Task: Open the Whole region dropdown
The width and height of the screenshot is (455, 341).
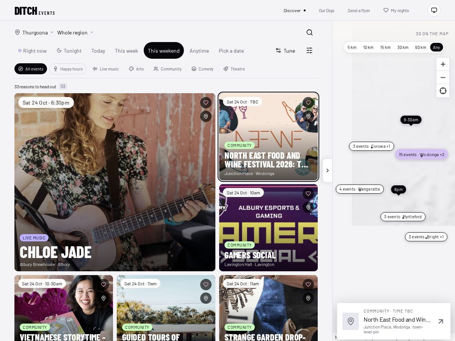Action: tap(75, 33)
